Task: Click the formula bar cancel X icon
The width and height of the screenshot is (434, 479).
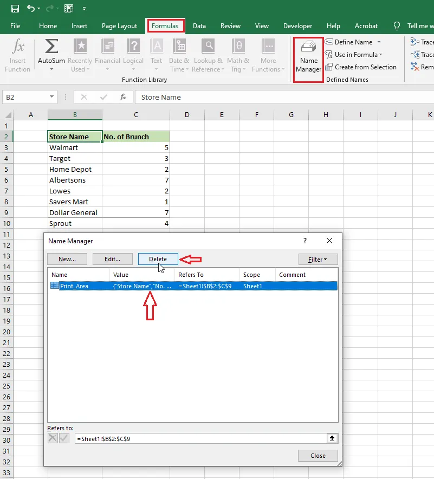Action: pos(83,97)
